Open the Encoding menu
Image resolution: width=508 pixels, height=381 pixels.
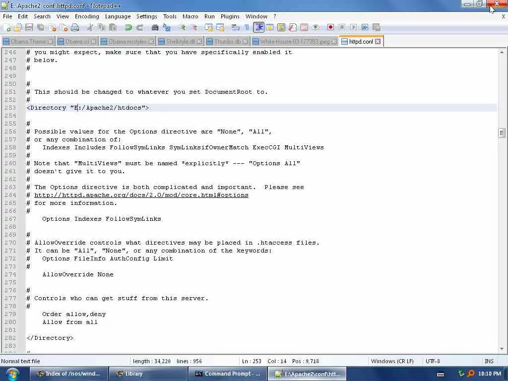(87, 16)
